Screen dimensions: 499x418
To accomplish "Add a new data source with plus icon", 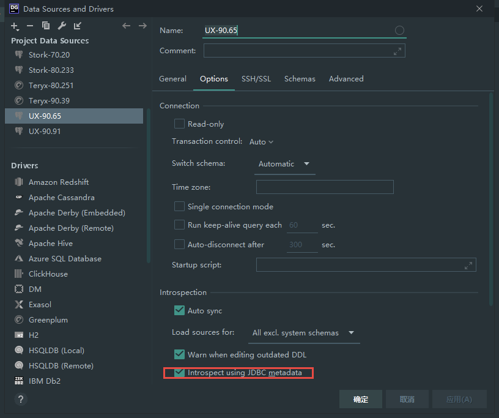I will (x=15, y=26).
